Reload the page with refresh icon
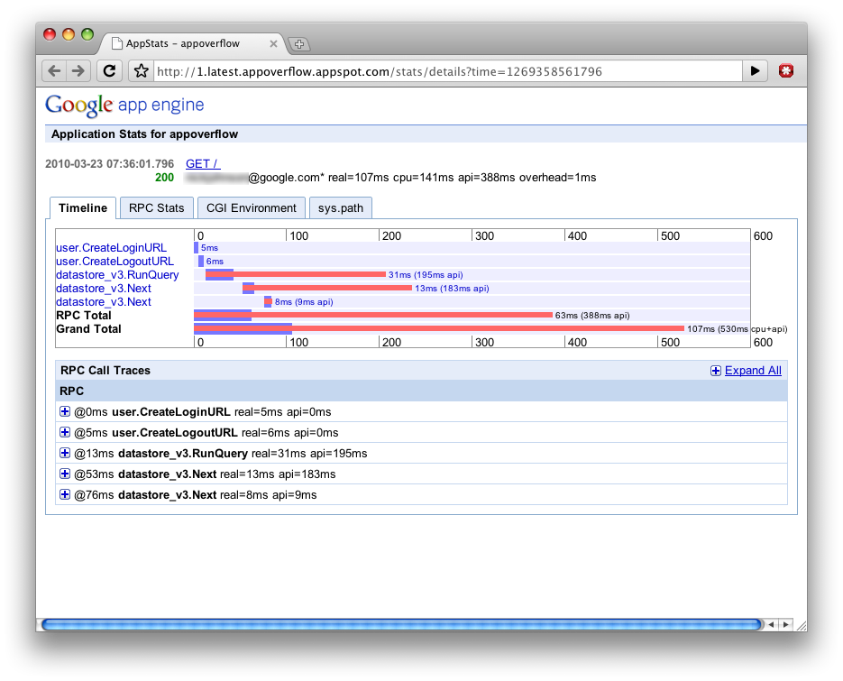The width and height of the screenshot is (843, 681). coord(109,71)
